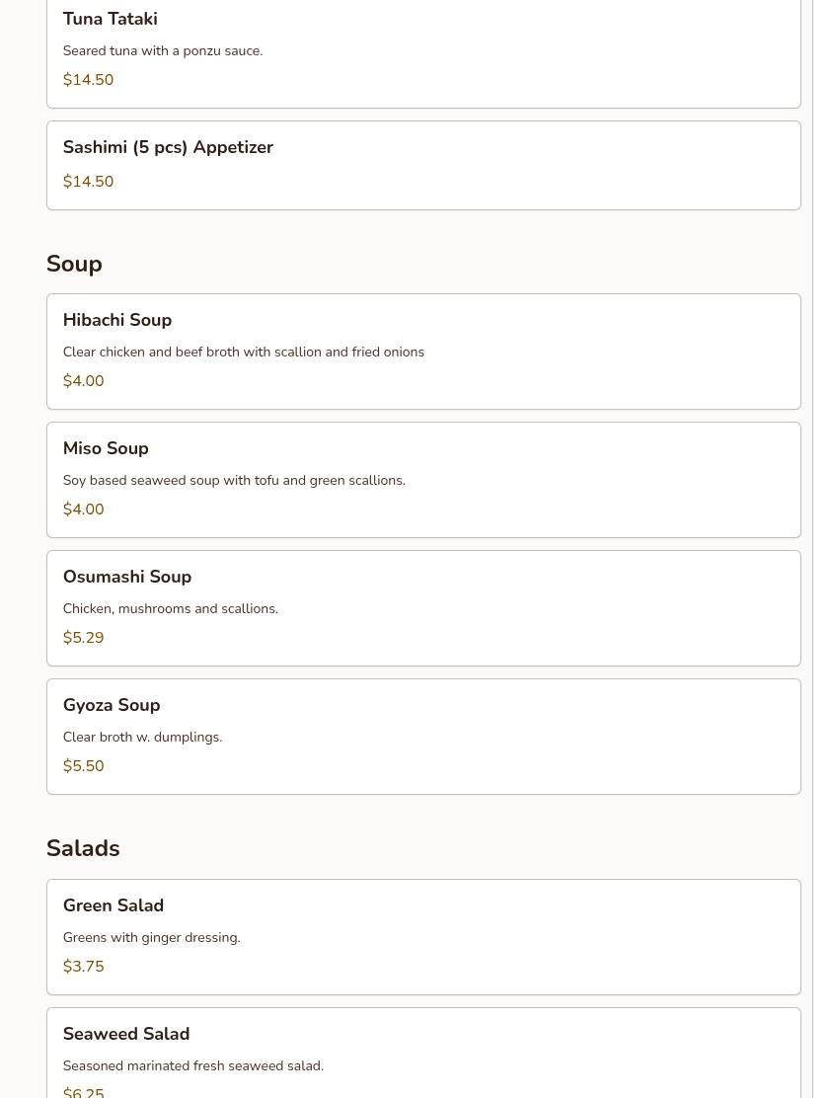
Task: Click the $14.50 price under Tuna Tataki
Action: tap(88, 80)
